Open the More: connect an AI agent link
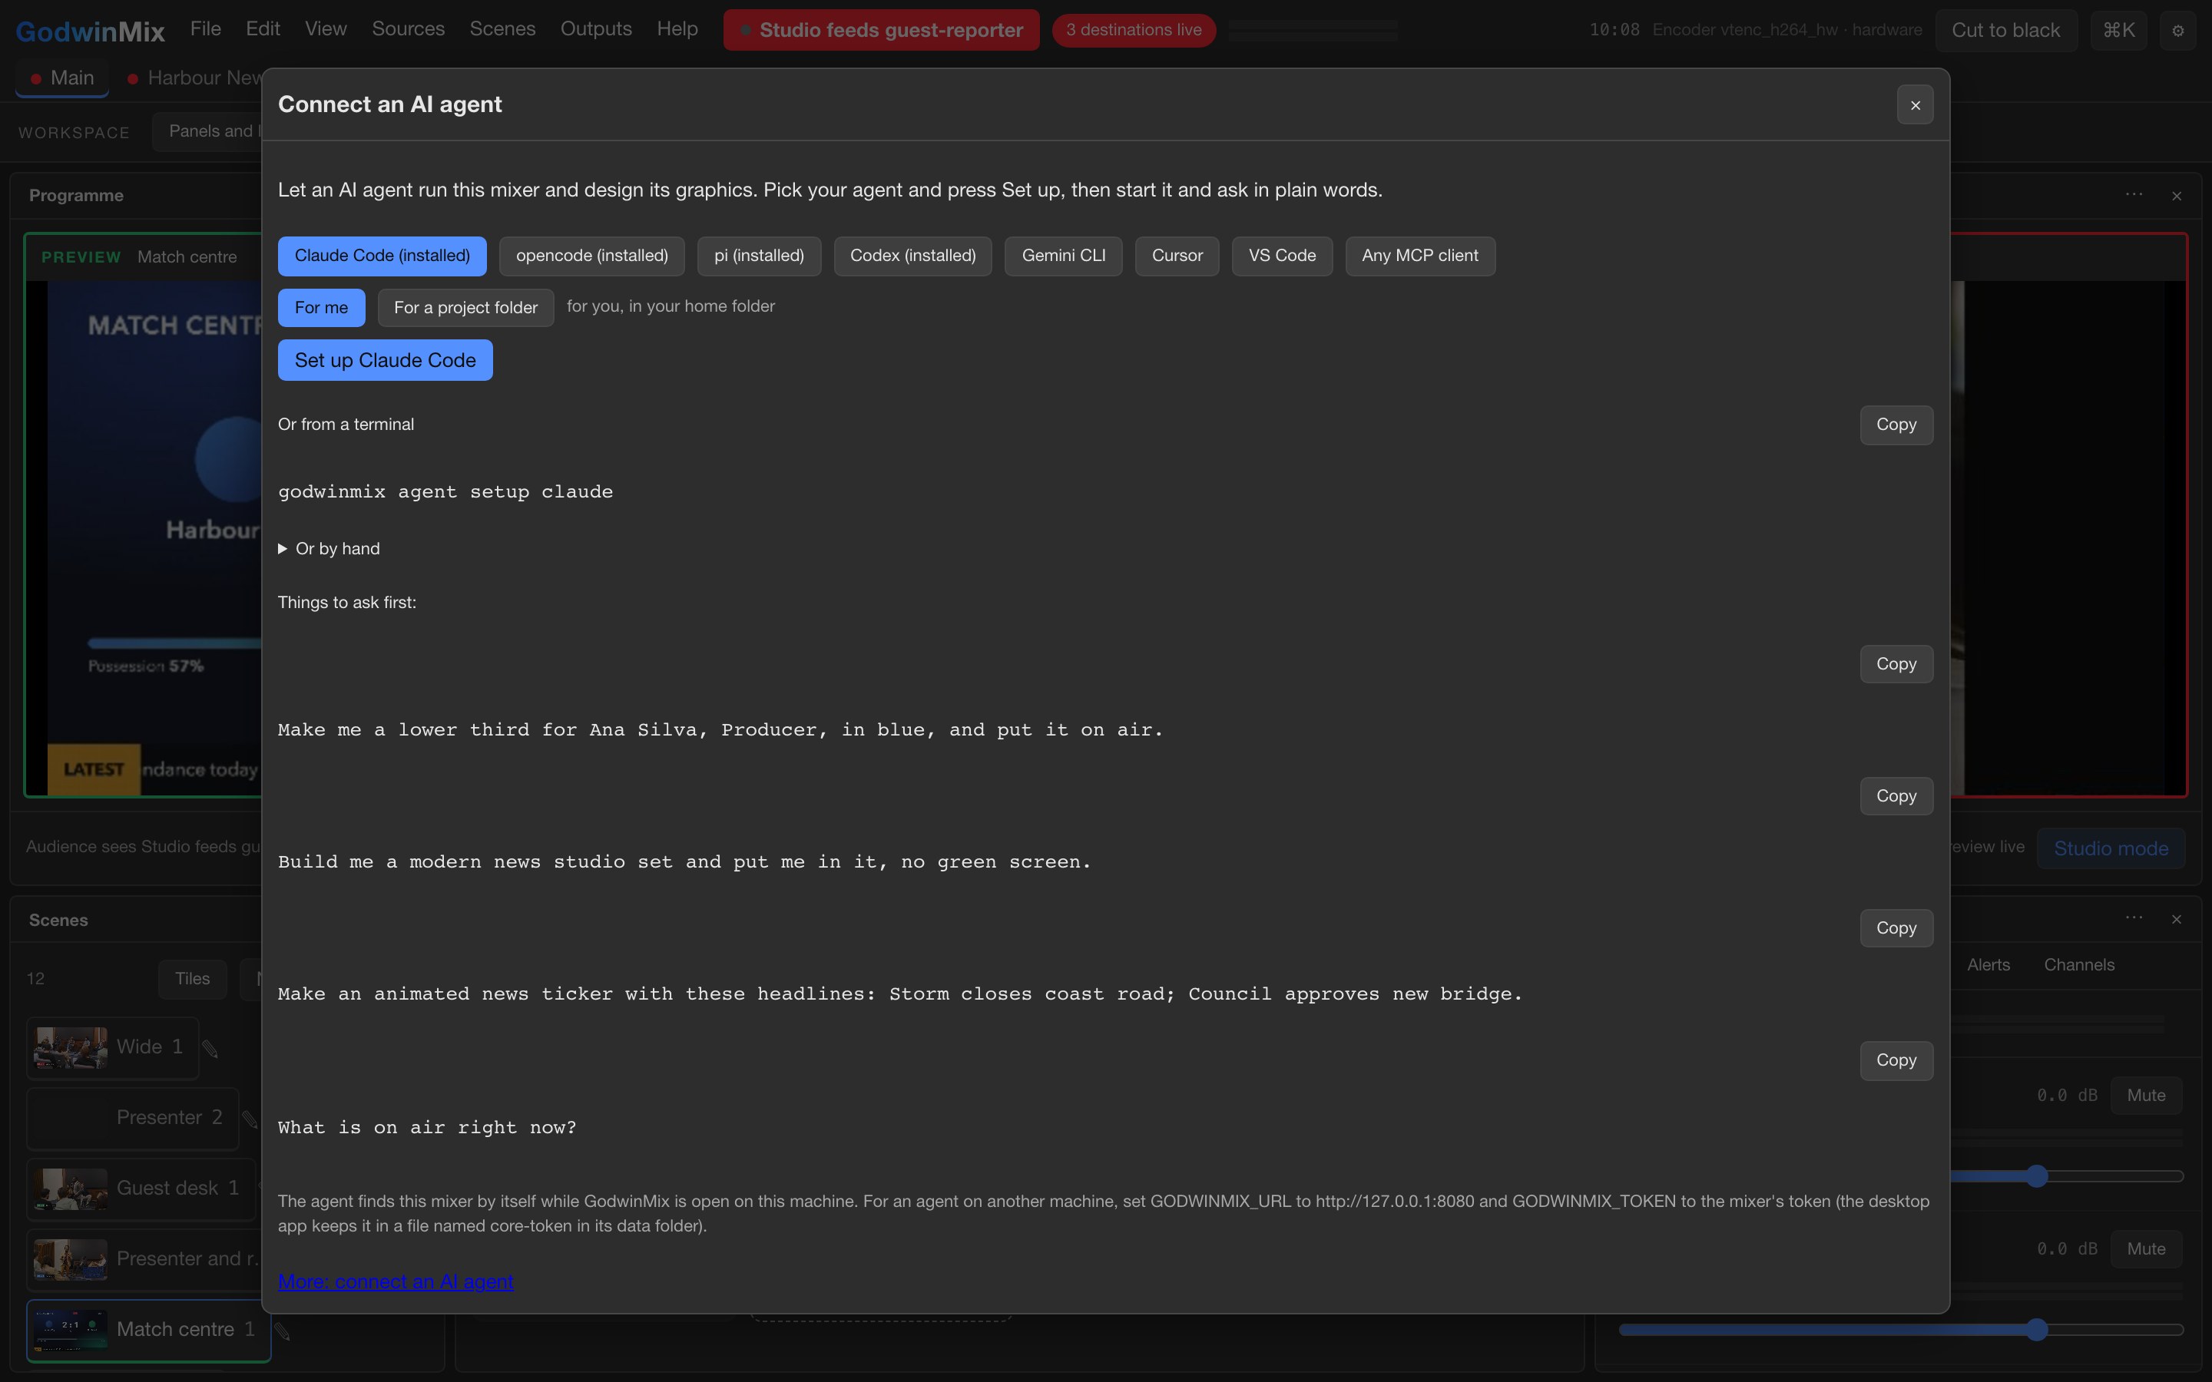Image resolution: width=2212 pixels, height=1382 pixels. (x=396, y=1281)
